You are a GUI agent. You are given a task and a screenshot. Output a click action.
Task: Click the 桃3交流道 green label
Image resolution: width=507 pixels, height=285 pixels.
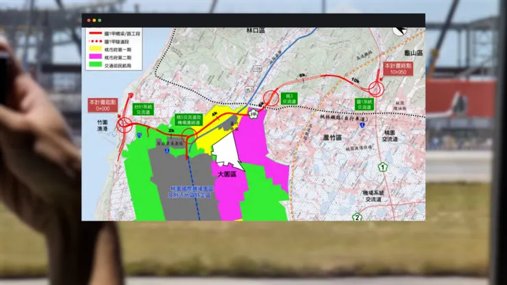coord(289,99)
